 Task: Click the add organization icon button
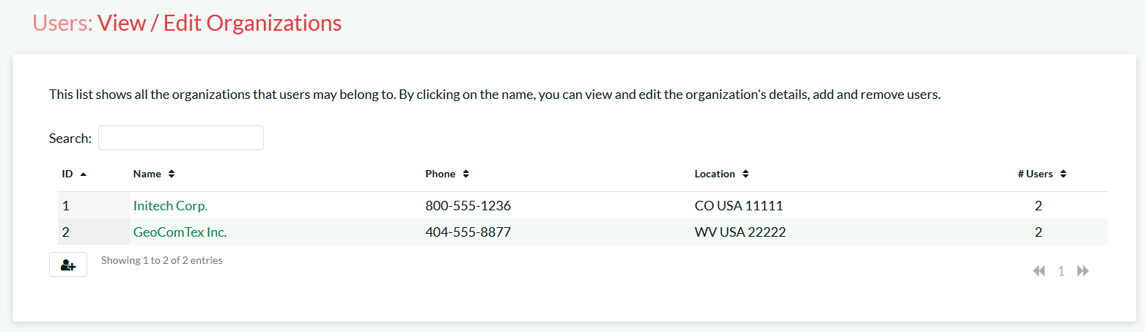pos(68,265)
